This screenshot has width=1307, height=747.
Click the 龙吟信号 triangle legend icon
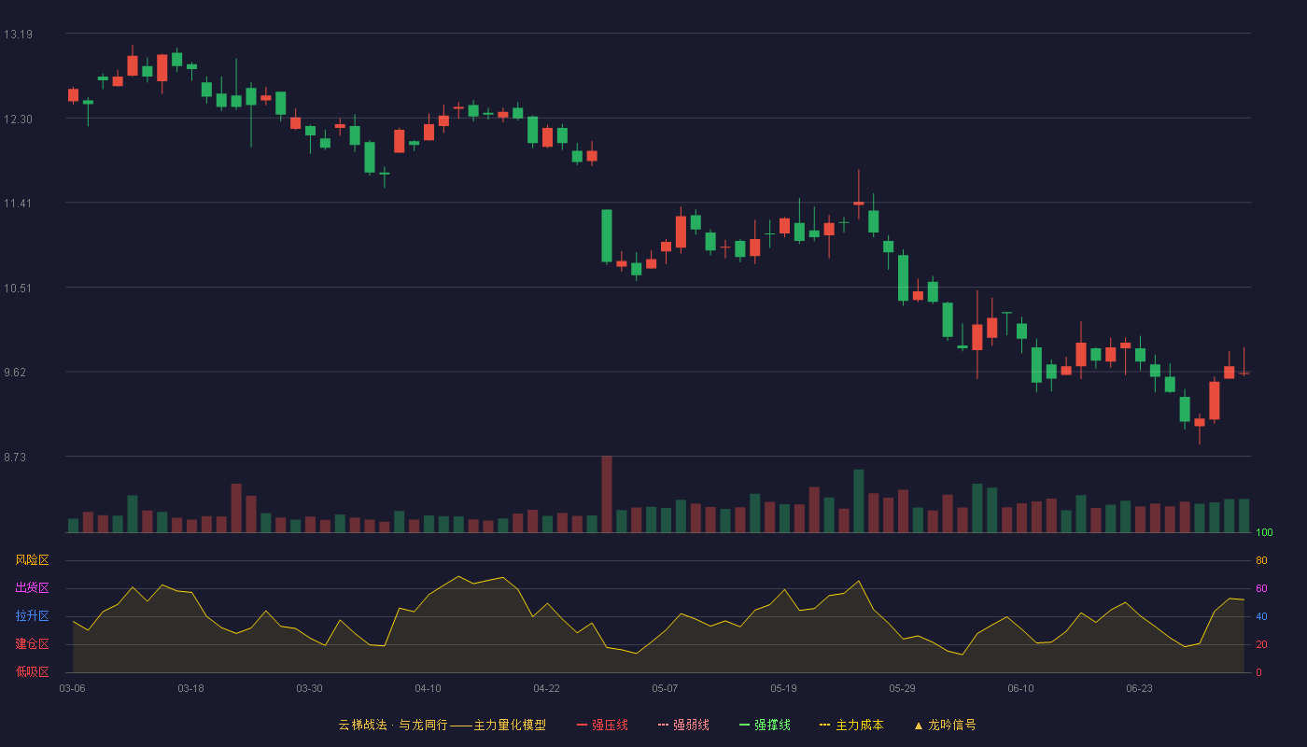tap(918, 725)
